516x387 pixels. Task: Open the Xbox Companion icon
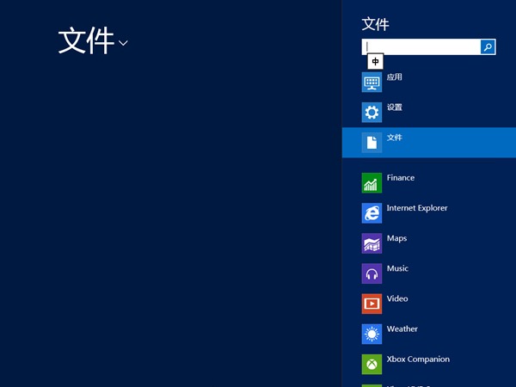point(372,365)
